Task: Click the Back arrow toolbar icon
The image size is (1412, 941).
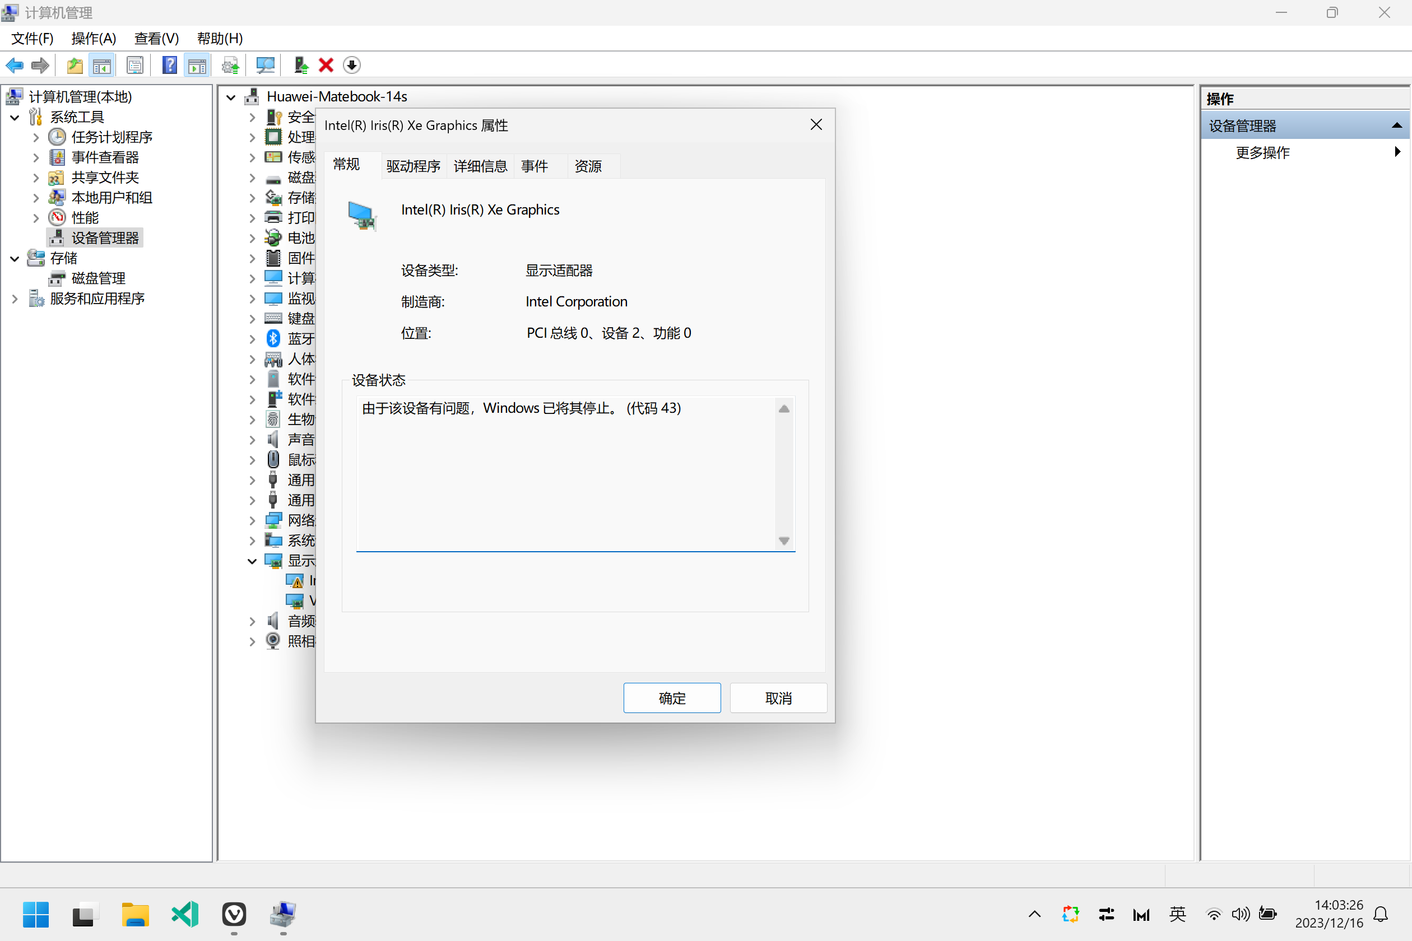Action: tap(15, 65)
